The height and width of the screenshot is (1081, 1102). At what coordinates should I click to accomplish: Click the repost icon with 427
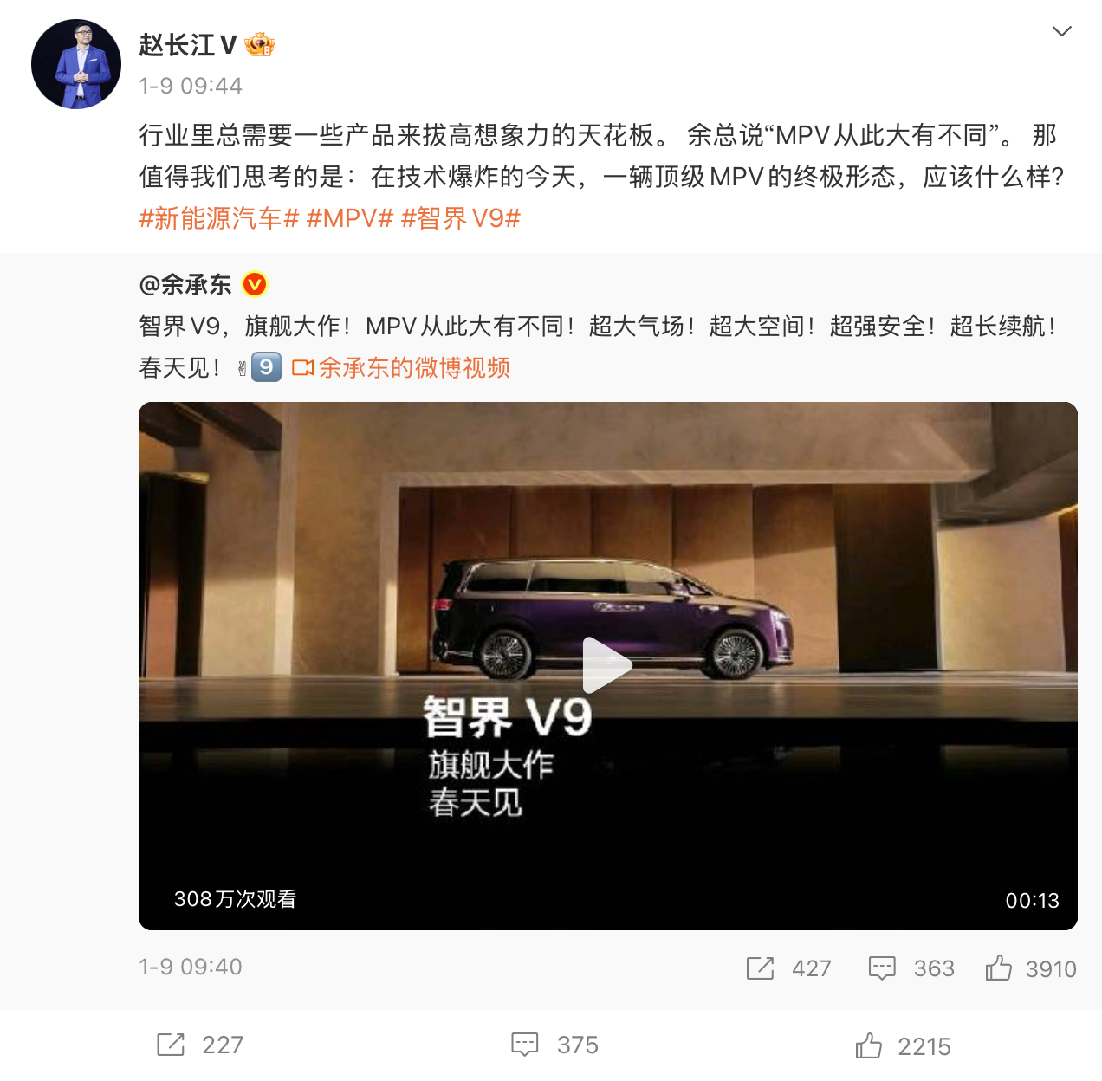[760, 968]
